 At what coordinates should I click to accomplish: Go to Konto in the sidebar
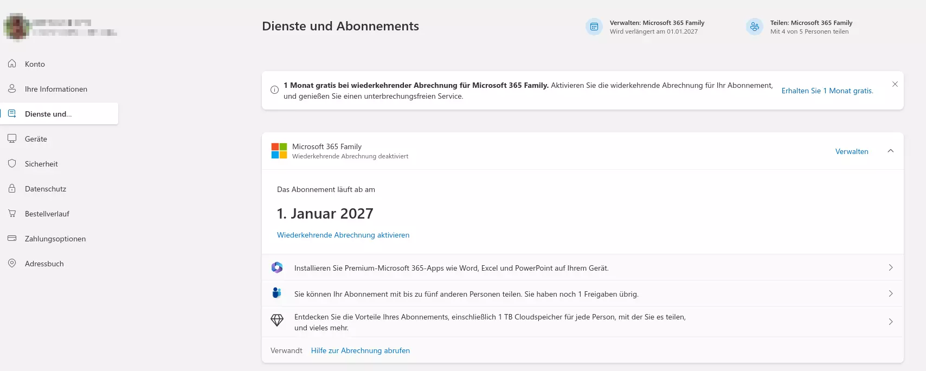point(59,64)
